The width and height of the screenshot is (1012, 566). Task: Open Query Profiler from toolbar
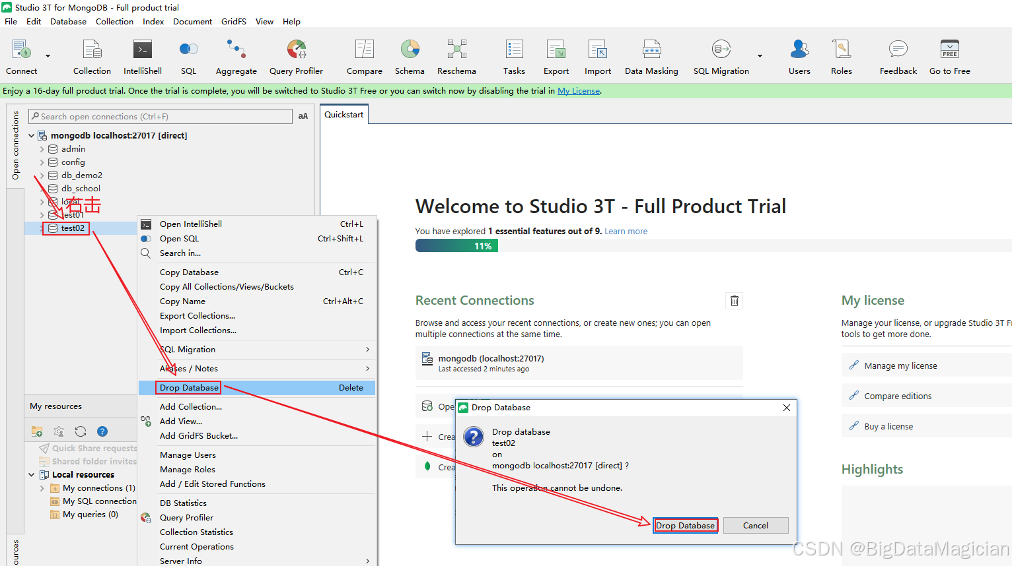coord(296,49)
